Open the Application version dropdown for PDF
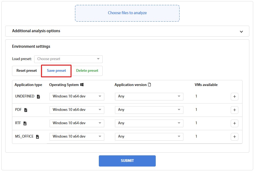254x172 pixels. pyautogui.click(x=149, y=110)
